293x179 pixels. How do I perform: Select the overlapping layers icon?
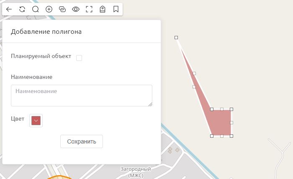62,9
